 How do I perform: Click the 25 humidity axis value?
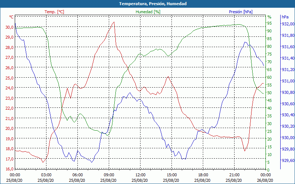[x=270, y=131]
